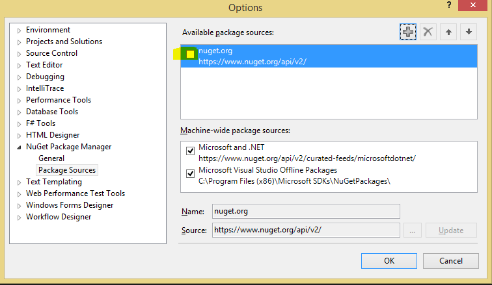
Task: Expand the HTML Designer node
Action: (x=19, y=136)
